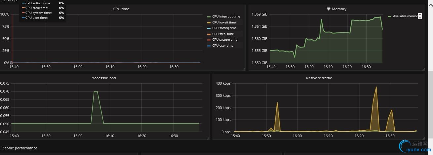Click the CPU time panel resize handle
The image size is (433, 155).
click(x=244, y=69)
